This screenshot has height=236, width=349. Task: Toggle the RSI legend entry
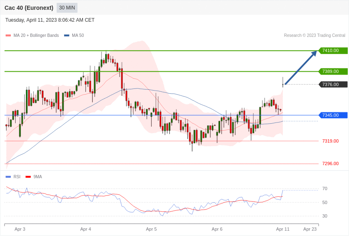(x=13, y=177)
